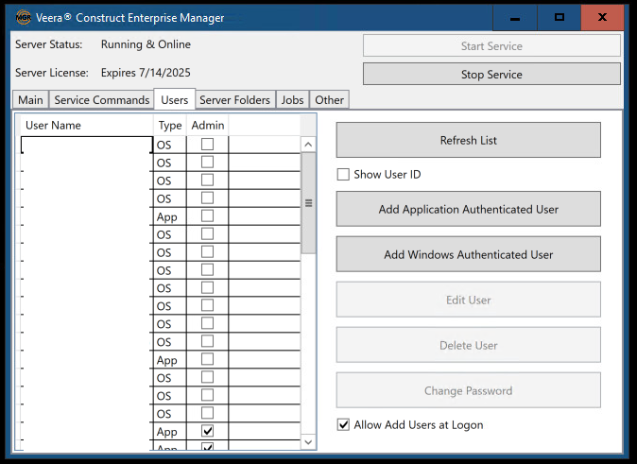Switch to the Other tab
Screen dimensions: 637x464
(330, 100)
